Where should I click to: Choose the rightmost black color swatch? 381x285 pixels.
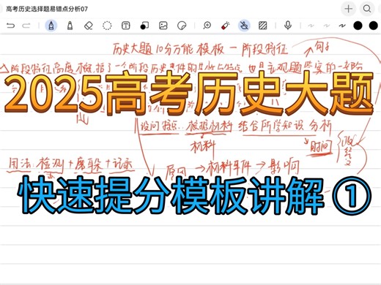[374, 26]
